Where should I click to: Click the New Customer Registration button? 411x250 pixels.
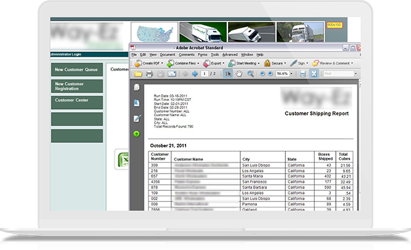coord(77,86)
